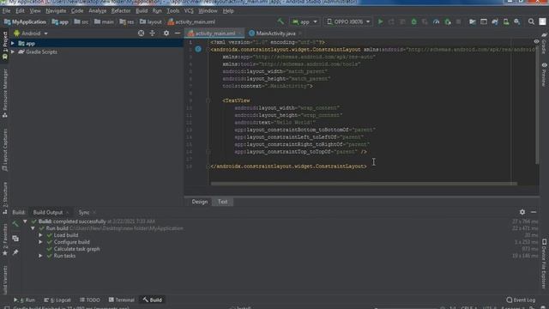The height and width of the screenshot is (309, 549).
Task: Expand the Run tasks node
Action: tap(40, 256)
